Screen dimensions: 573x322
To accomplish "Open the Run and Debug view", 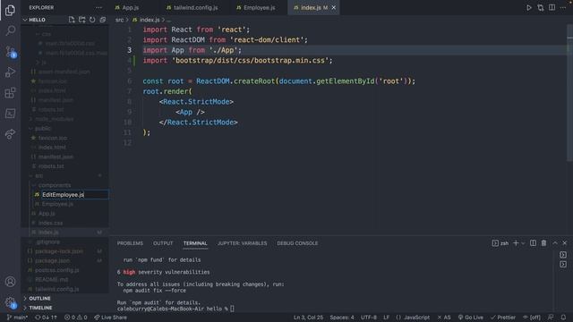I will (10, 72).
